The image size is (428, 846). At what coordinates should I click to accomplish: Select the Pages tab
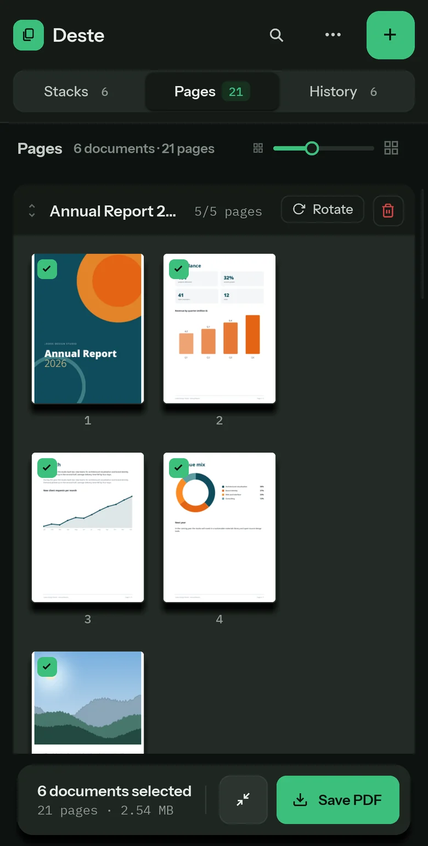(212, 92)
